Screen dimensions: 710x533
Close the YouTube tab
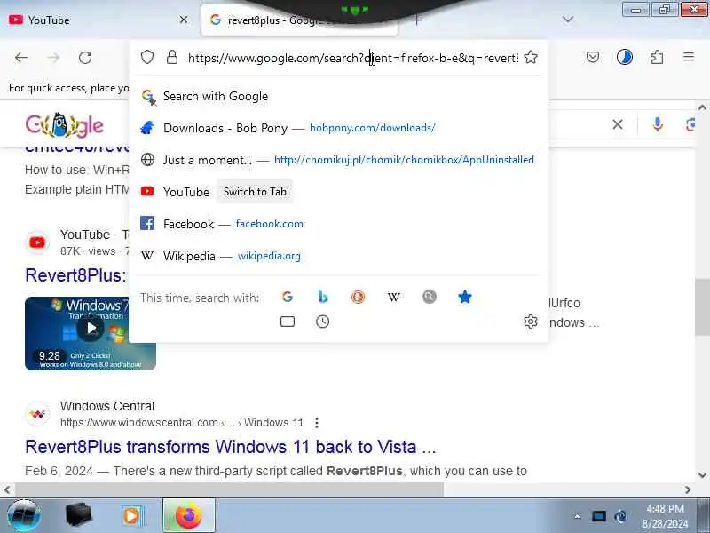[184, 20]
